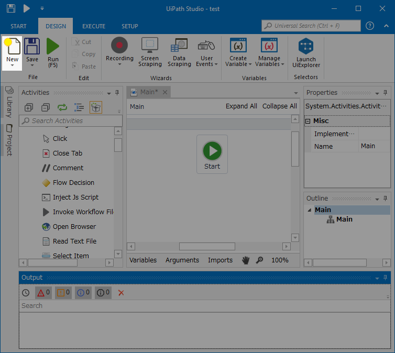This screenshot has height=353, width=395.
Task: Click the Universal Search field
Action: tap(311, 26)
